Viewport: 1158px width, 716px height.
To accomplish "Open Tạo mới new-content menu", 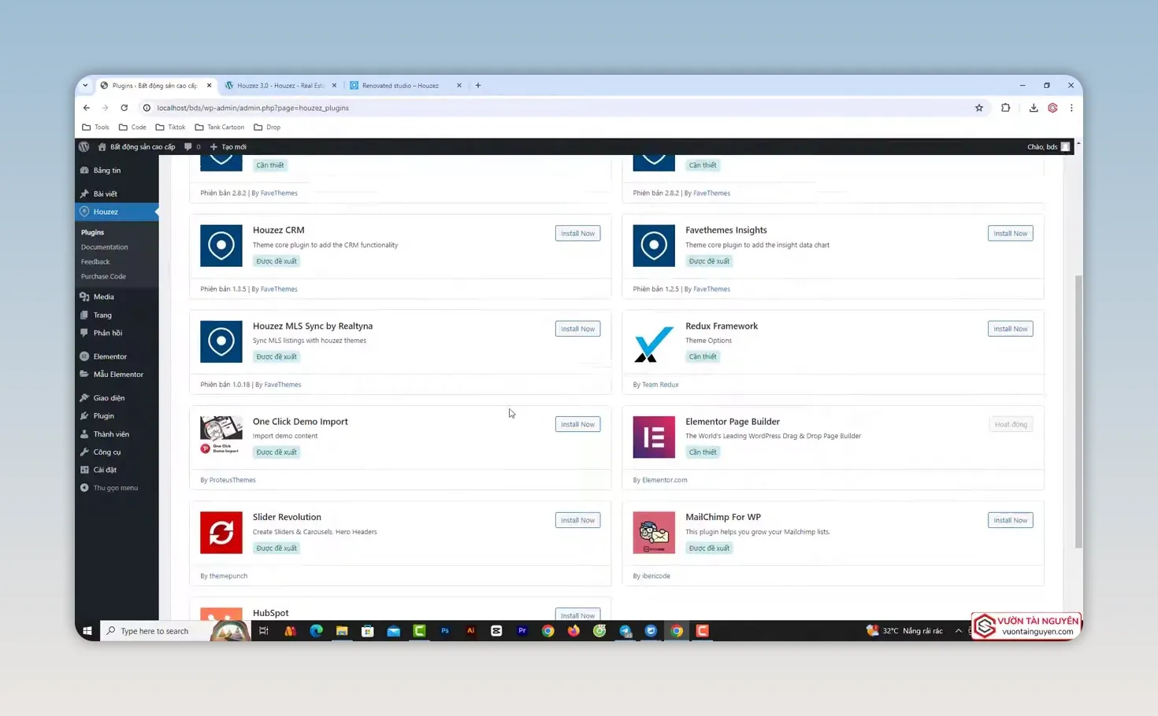I will [228, 146].
